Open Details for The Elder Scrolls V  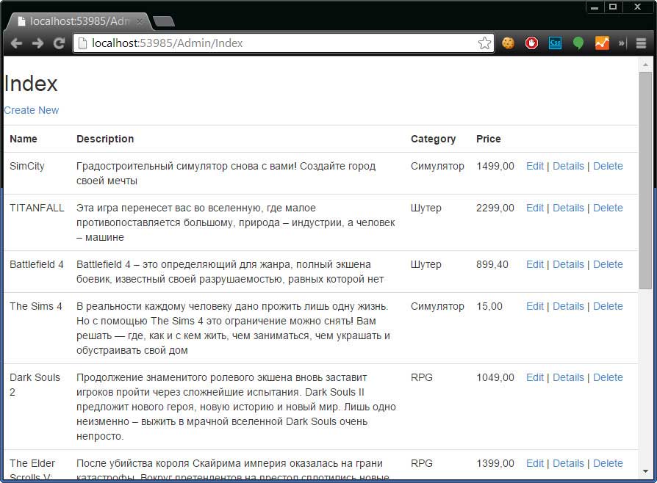pos(568,463)
